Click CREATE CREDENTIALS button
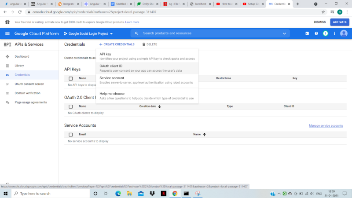Screen dimensions: 352x198 pos(117,44)
